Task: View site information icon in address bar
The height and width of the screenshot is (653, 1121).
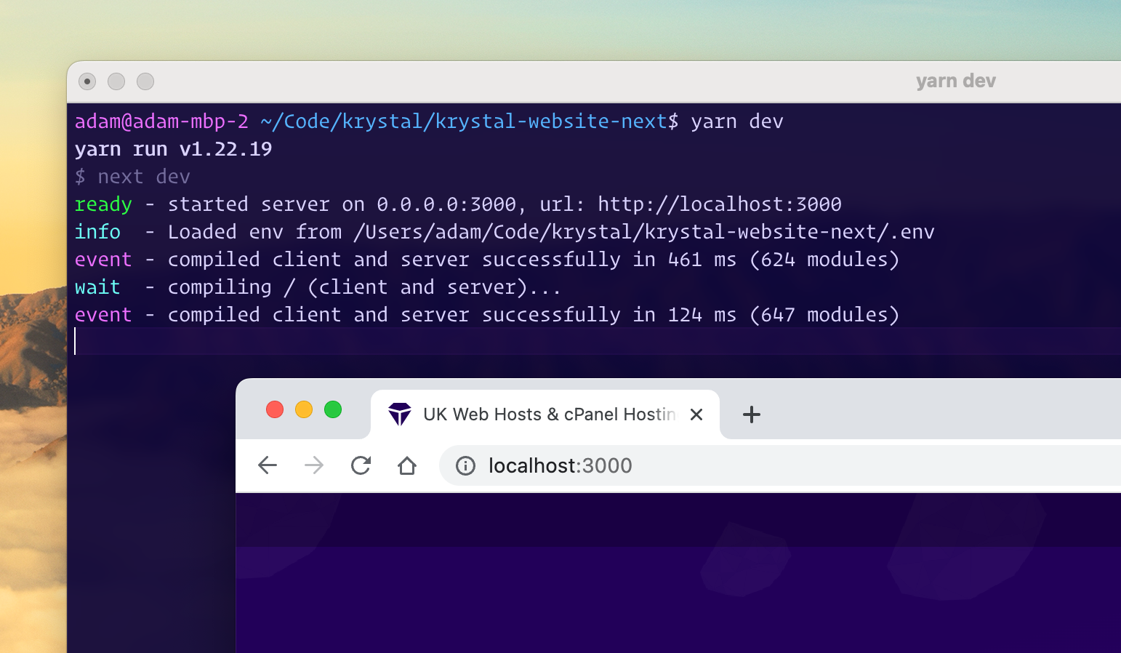Action: (x=465, y=465)
